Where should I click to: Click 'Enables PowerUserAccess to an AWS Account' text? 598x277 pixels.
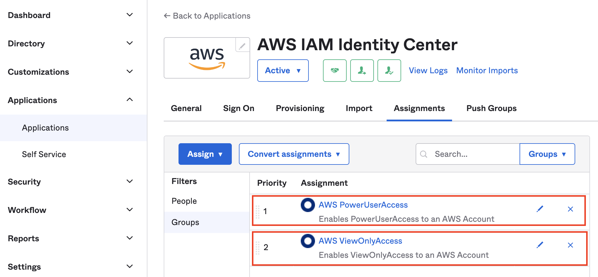pos(406,219)
